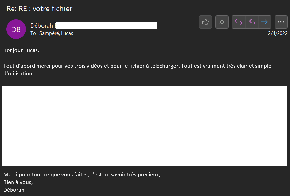Click the white redacted bar beside the sender name
The height and width of the screenshot is (196, 290).
pyautogui.click(x=106, y=25)
